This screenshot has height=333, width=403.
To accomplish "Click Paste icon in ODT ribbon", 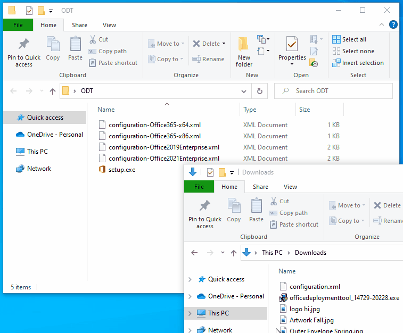I will [75, 49].
